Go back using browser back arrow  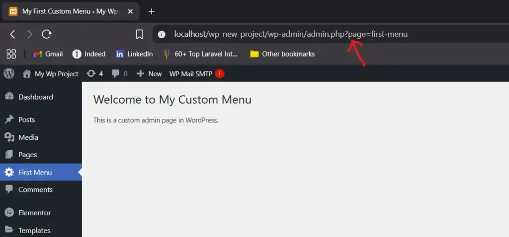click(13, 34)
